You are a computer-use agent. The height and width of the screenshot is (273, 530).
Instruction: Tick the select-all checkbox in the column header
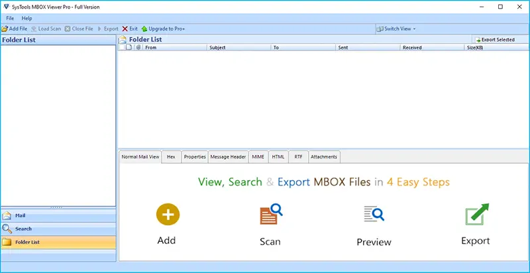click(122, 47)
